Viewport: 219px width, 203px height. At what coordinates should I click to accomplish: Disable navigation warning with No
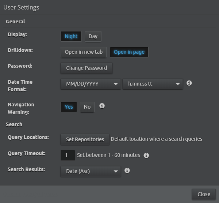pos(87,107)
